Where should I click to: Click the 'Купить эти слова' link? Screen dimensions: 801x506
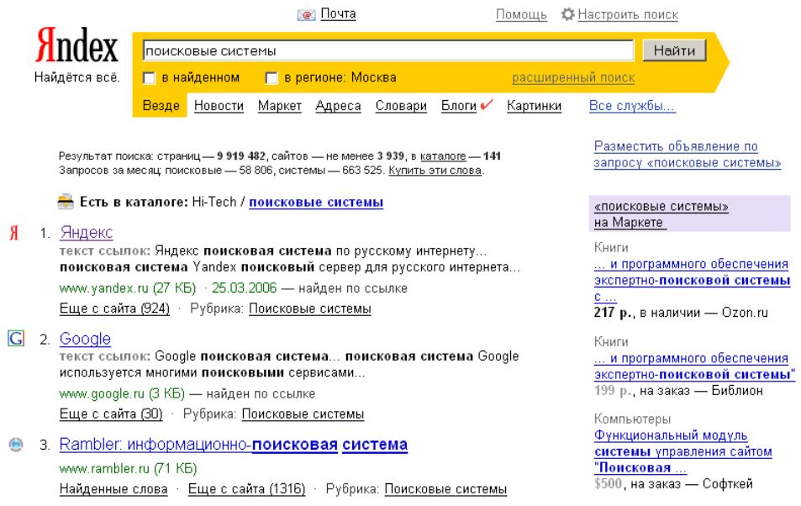pos(435,170)
